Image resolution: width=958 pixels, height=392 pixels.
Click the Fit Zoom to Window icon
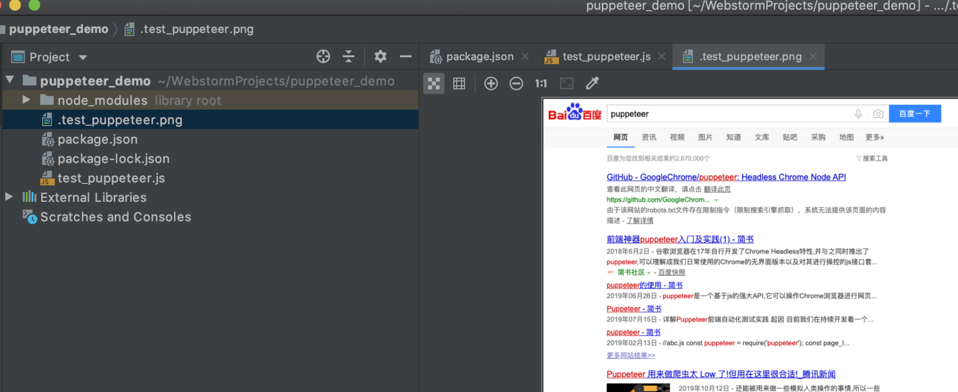click(567, 83)
